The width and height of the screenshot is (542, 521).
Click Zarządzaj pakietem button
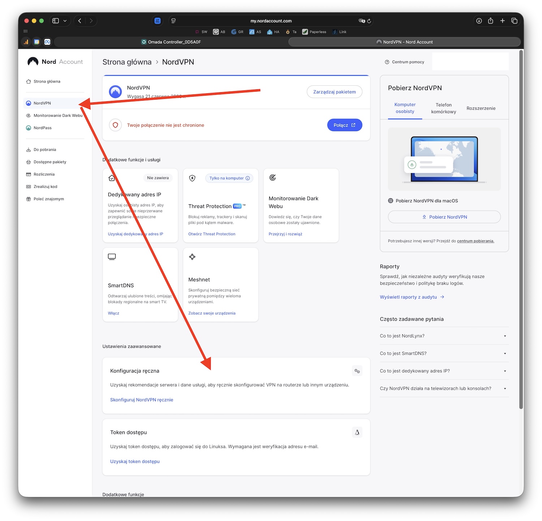pos(334,92)
